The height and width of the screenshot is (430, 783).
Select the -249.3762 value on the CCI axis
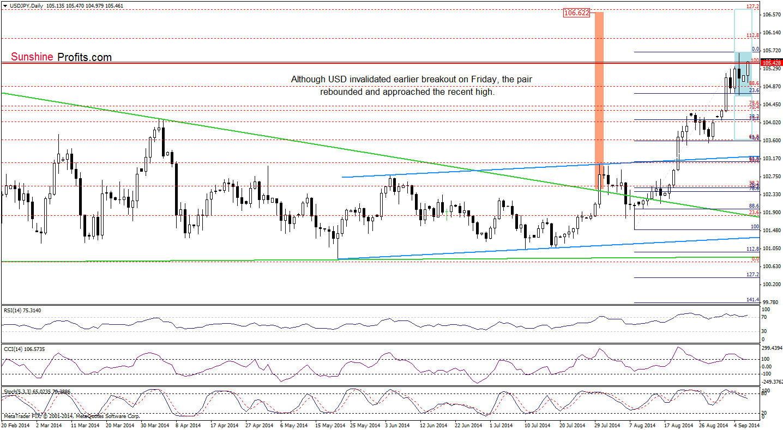[x=772, y=381]
